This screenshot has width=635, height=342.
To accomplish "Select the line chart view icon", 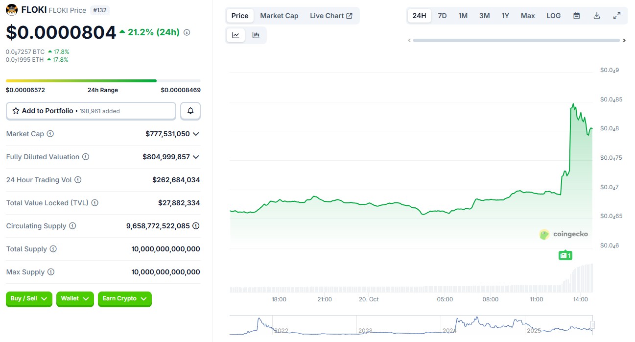I will (x=236, y=35).
